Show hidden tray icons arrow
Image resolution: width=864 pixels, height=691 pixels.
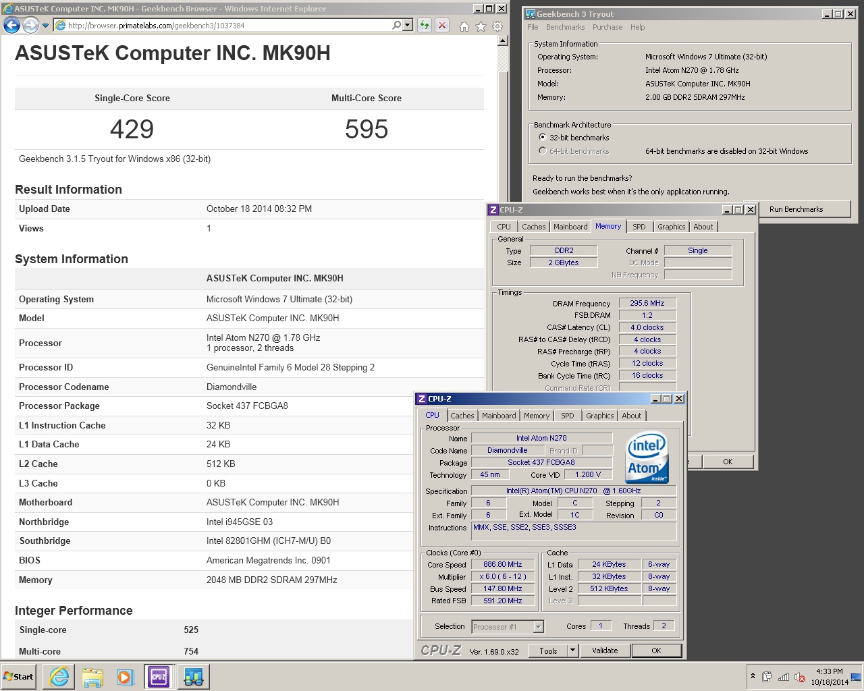point(753,676)
